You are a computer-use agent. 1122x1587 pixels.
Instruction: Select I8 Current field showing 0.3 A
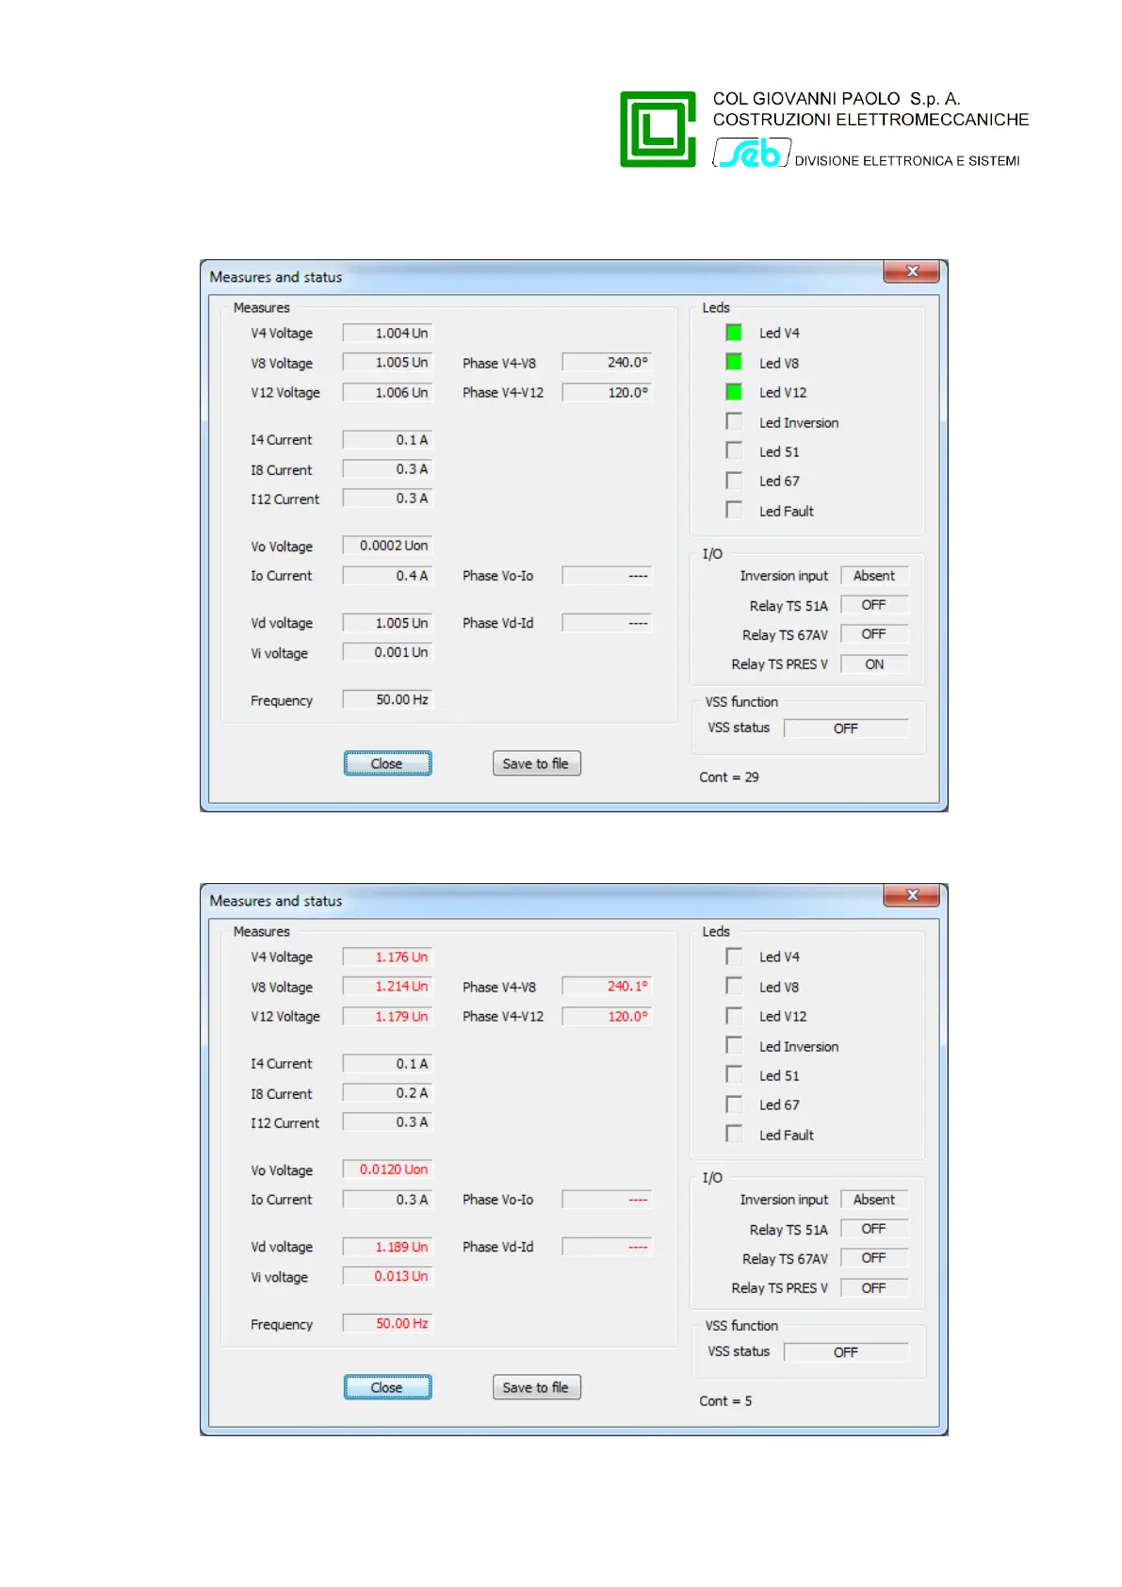coord(387,468)
